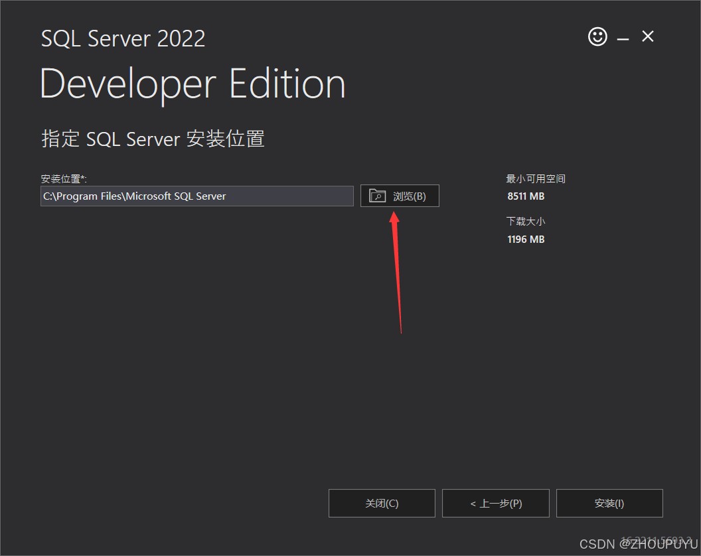Select the 指定 SQL Server 安装位置 heading
The image size is (701, 556).
(153, 139)
